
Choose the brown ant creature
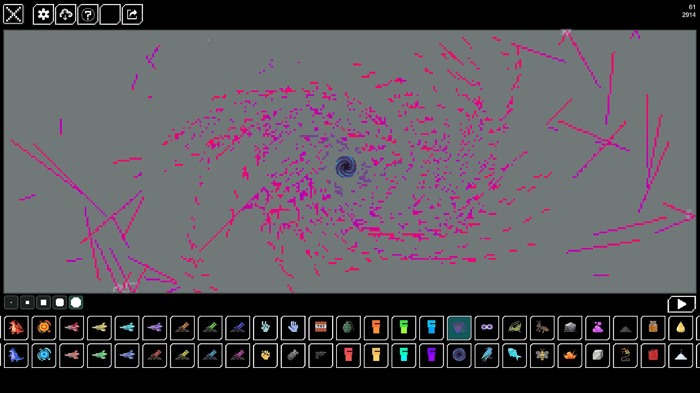click(542, 327)
